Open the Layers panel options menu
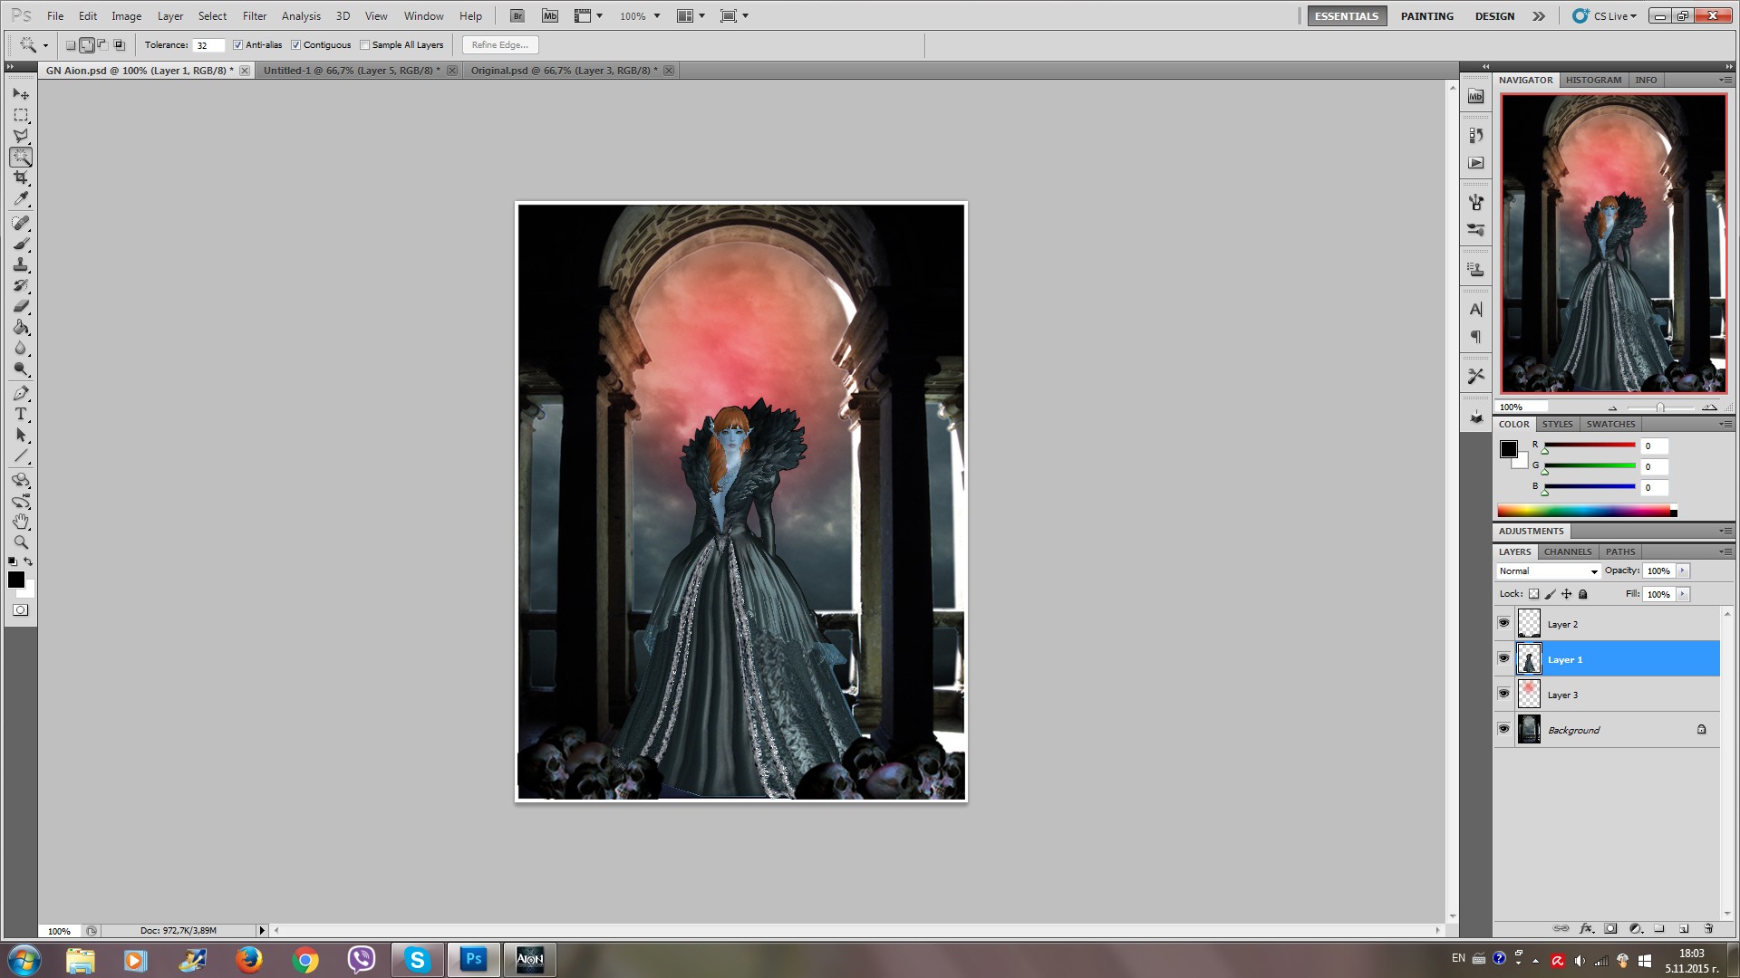Screen dimensions: 1740x978 tap(1725, 551)
